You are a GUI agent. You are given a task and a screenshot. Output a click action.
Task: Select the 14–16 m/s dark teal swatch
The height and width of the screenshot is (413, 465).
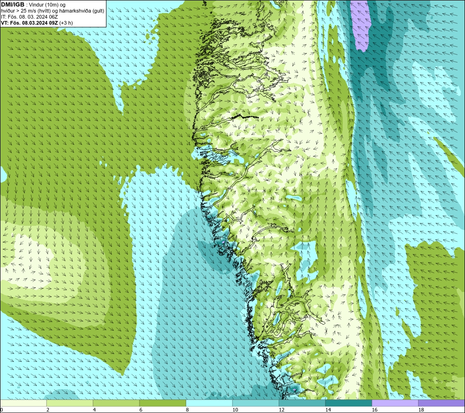pyautogui.click(x=348, y=403)
